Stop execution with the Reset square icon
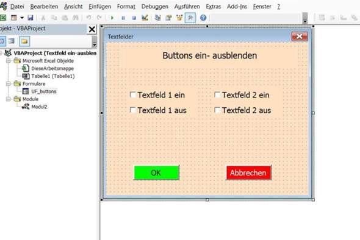The image size is (360, 240). tap(134, 18)
